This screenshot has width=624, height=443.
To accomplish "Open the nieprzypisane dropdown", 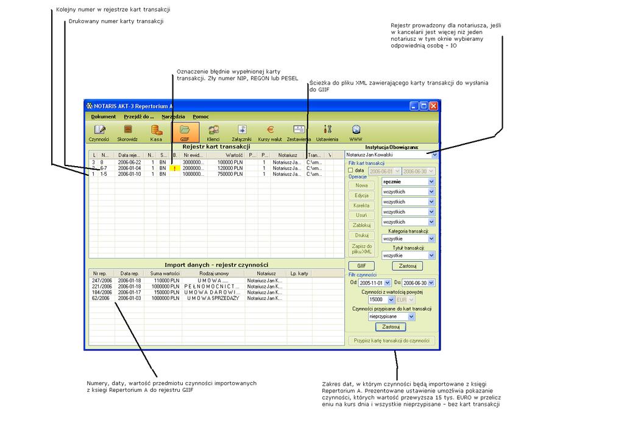I will tap(411, 316).
